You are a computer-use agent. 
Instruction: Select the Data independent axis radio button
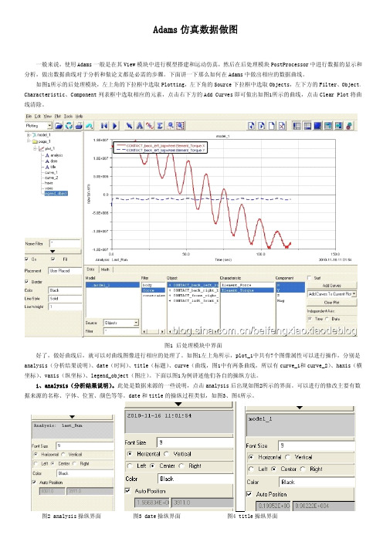327,319
